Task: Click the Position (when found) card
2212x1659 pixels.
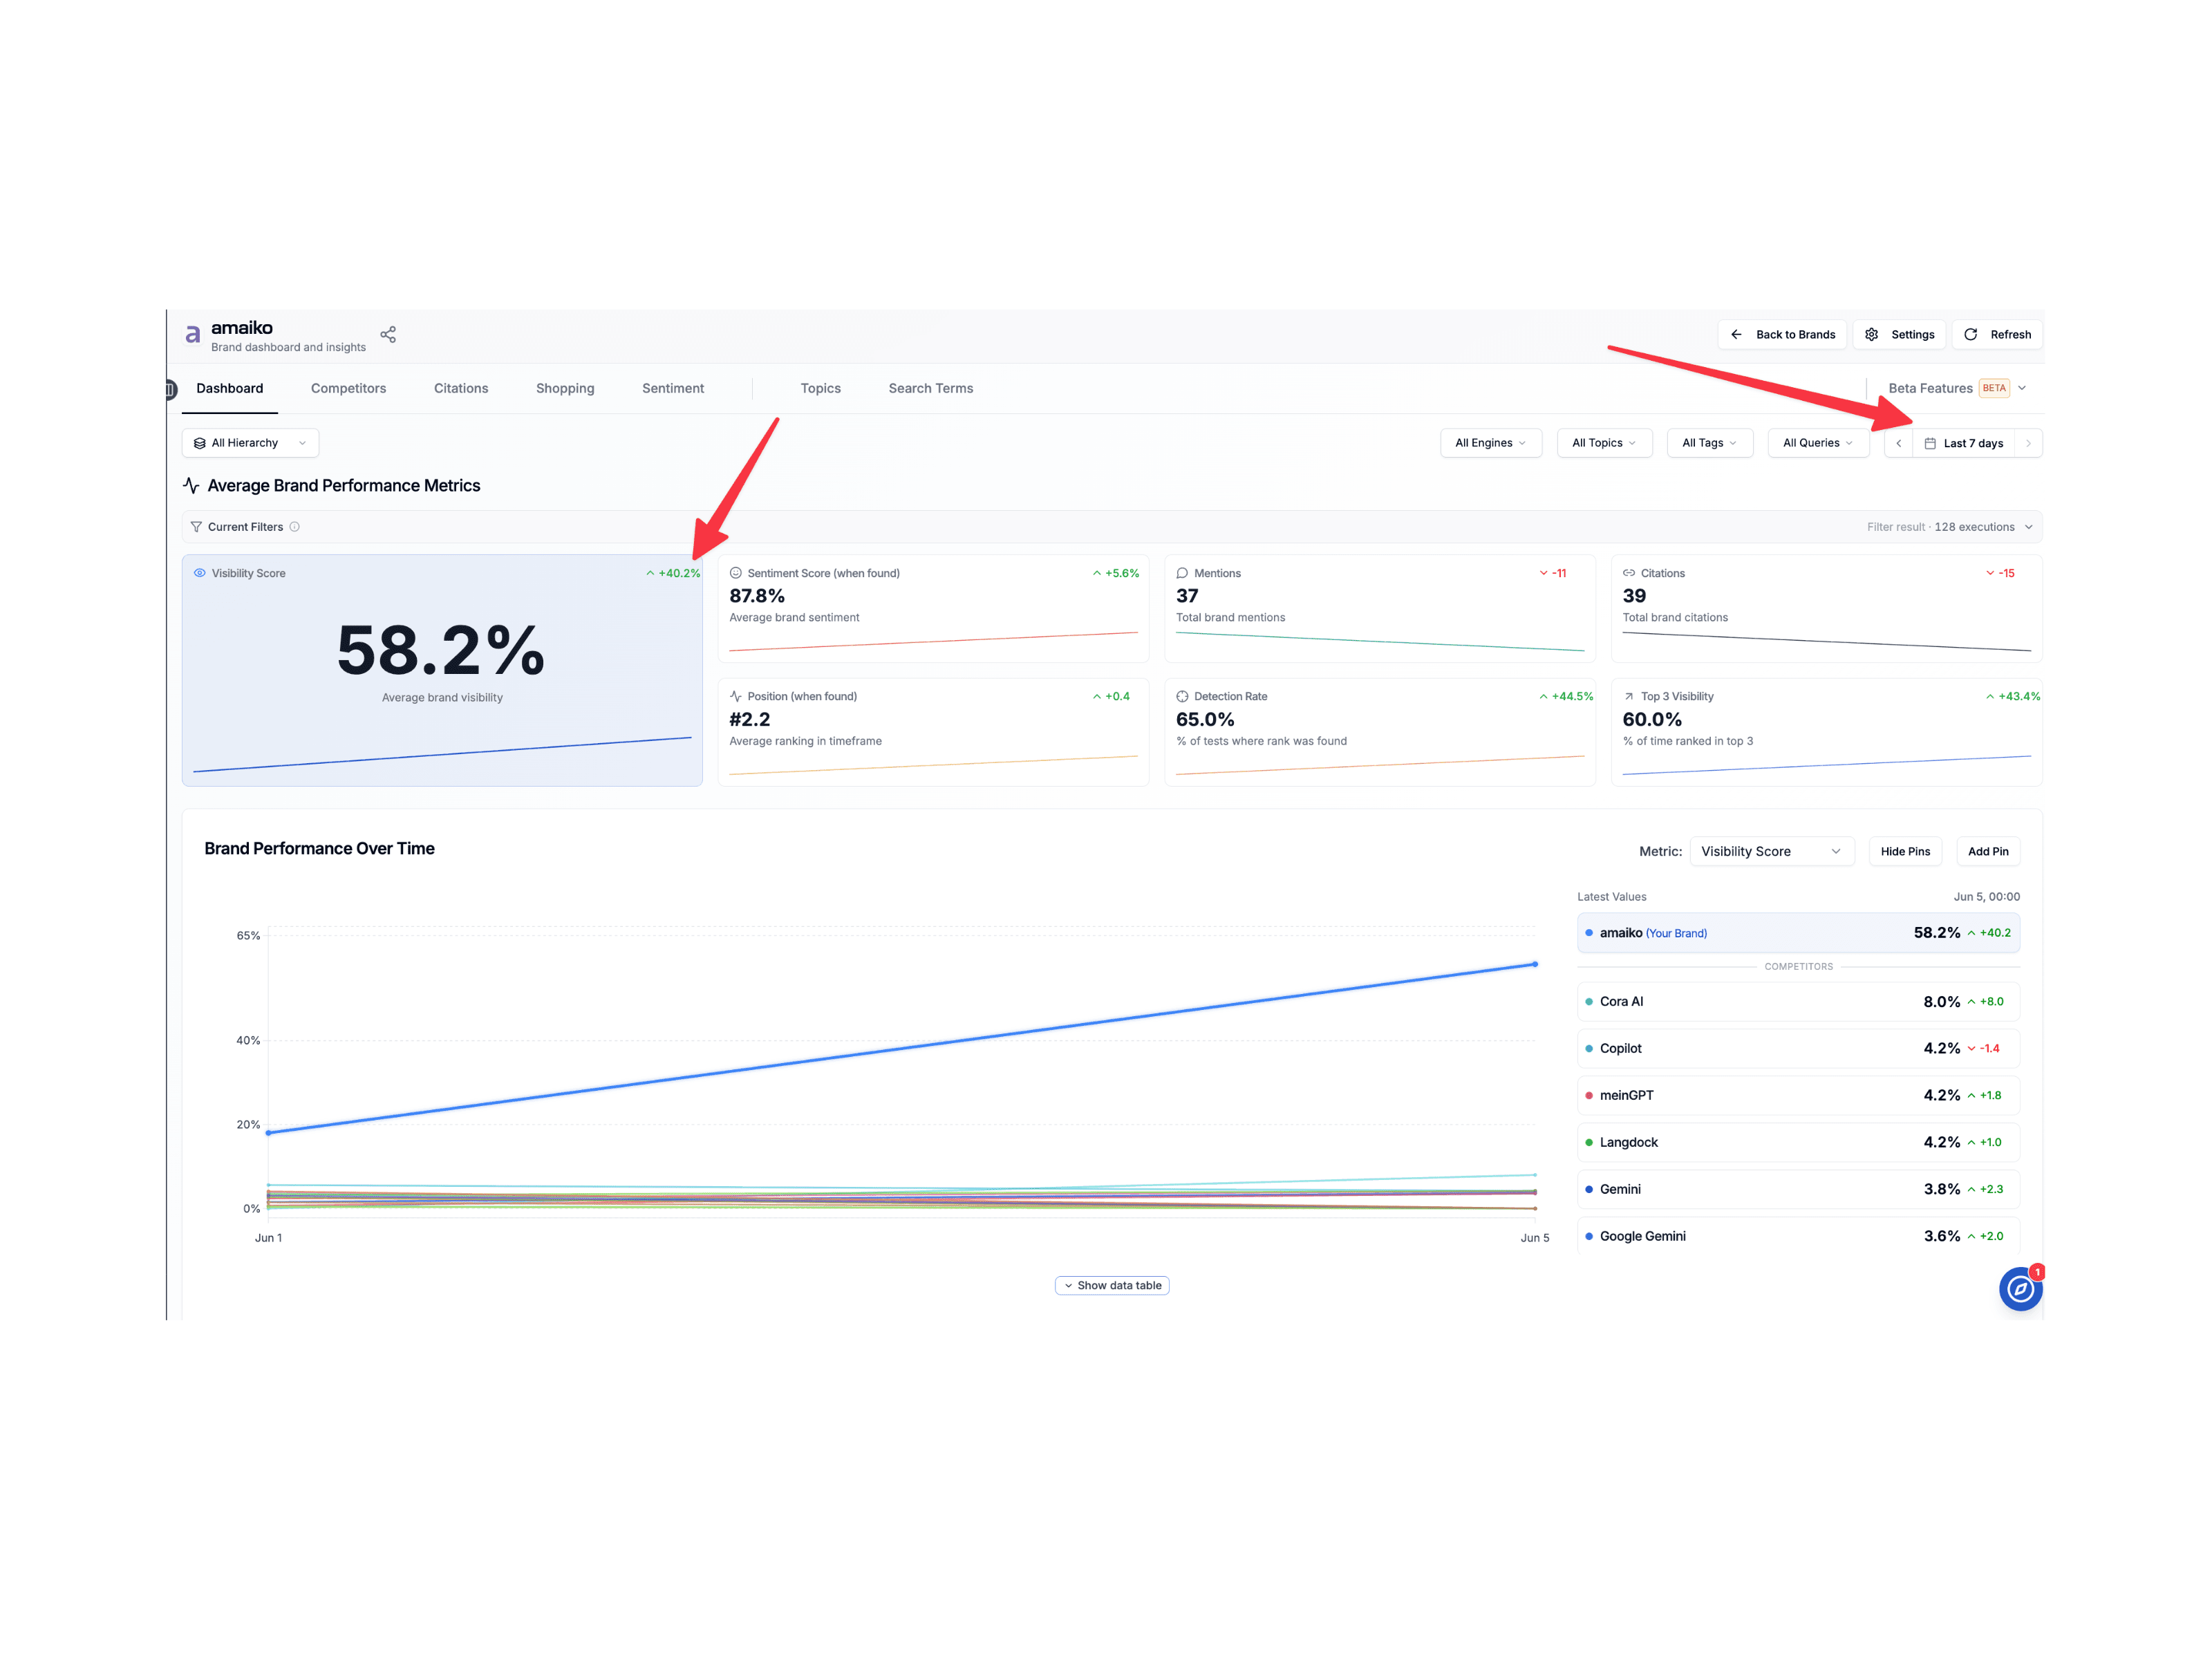Action: (x=933, y=732)
